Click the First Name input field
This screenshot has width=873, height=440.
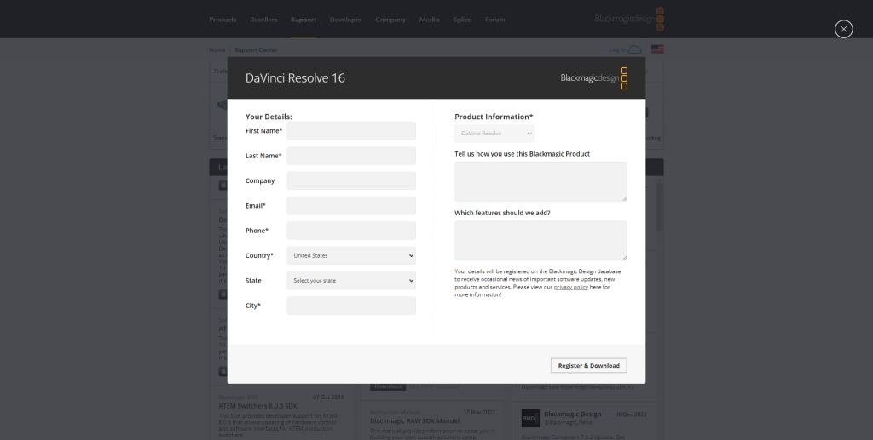(351, 131)
